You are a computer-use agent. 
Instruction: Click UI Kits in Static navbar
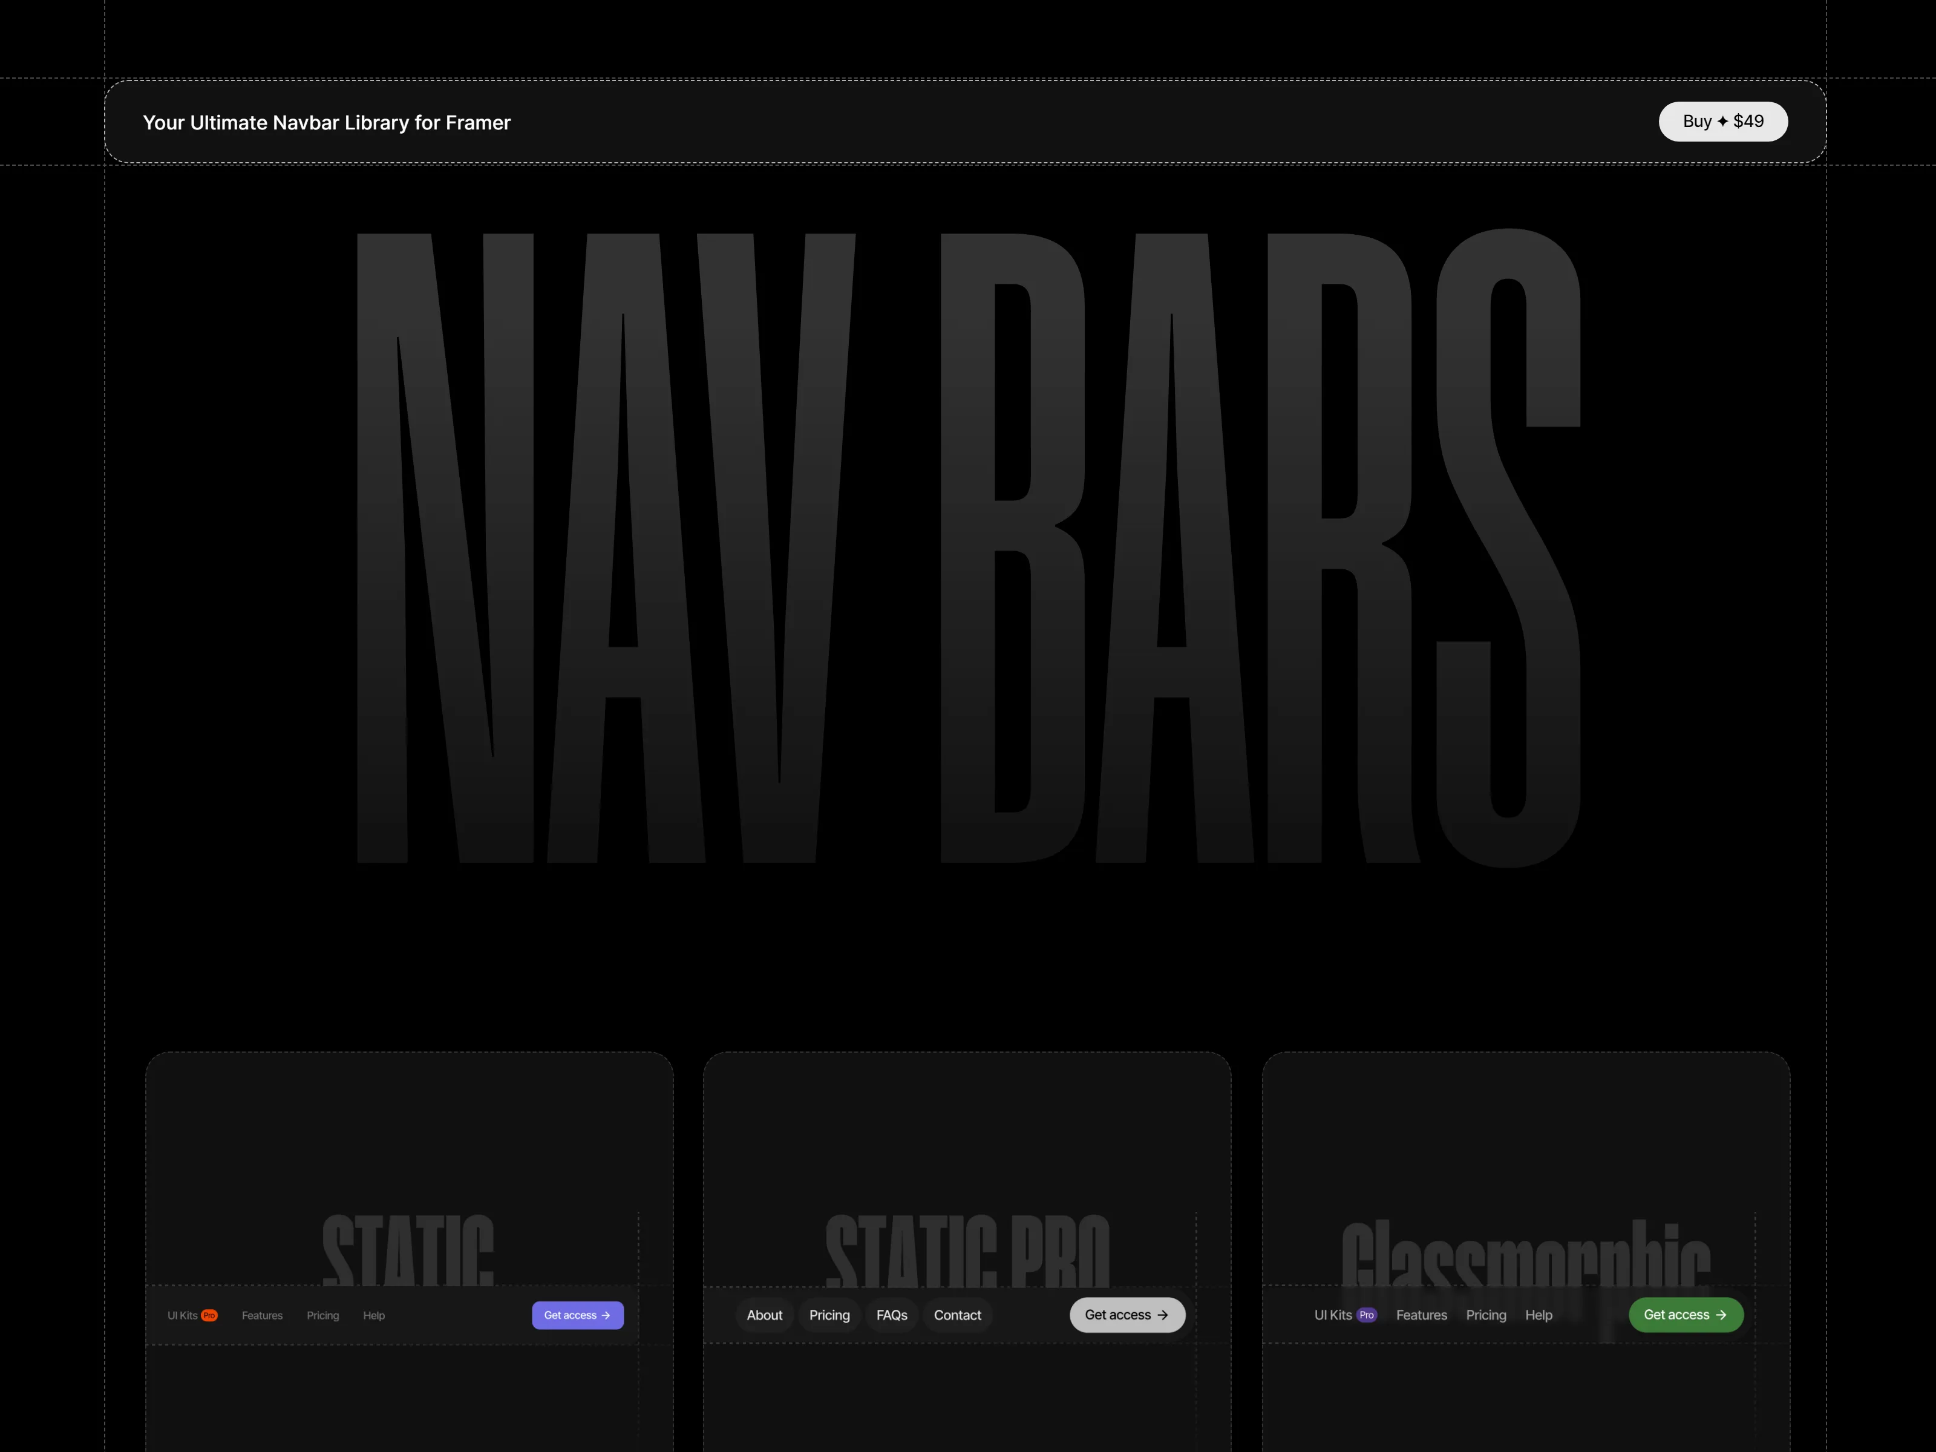click(182, 1315)
